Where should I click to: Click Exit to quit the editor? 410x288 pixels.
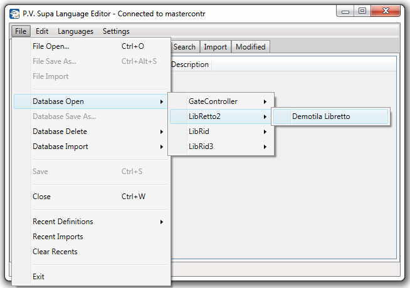pyautogui.click(x=38, y=277)
